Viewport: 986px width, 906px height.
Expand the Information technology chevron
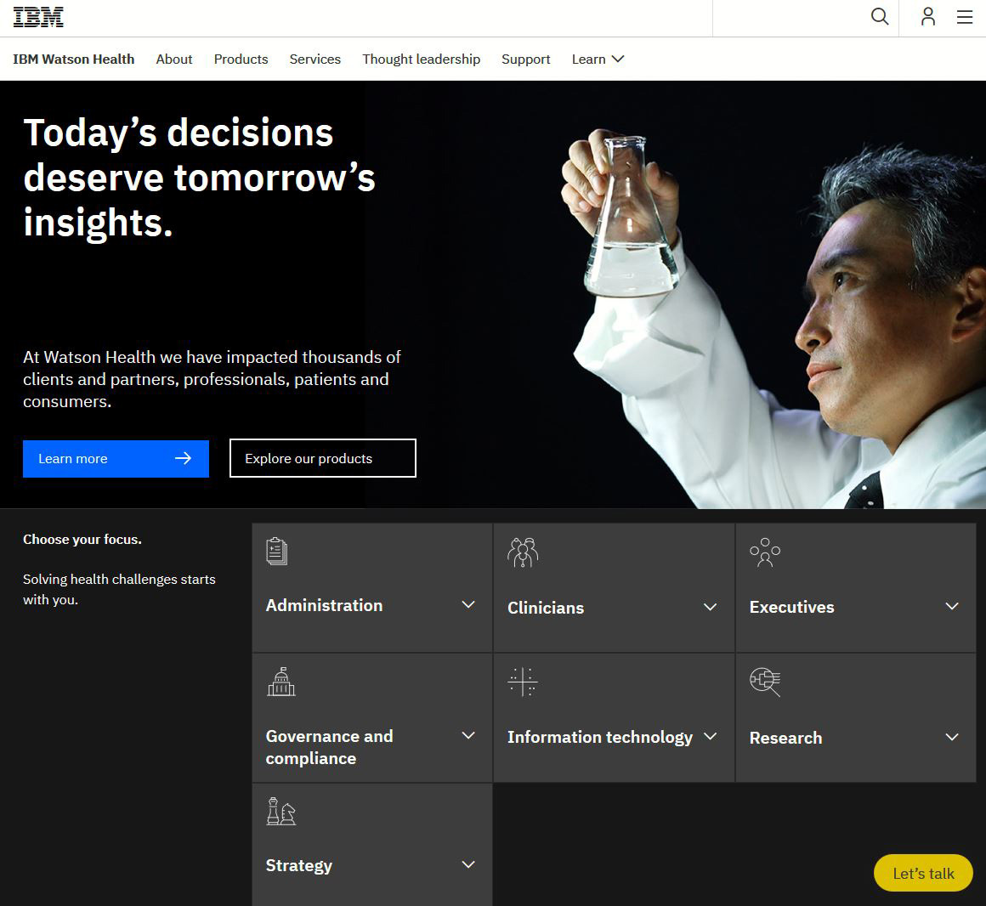click(710, 736)
